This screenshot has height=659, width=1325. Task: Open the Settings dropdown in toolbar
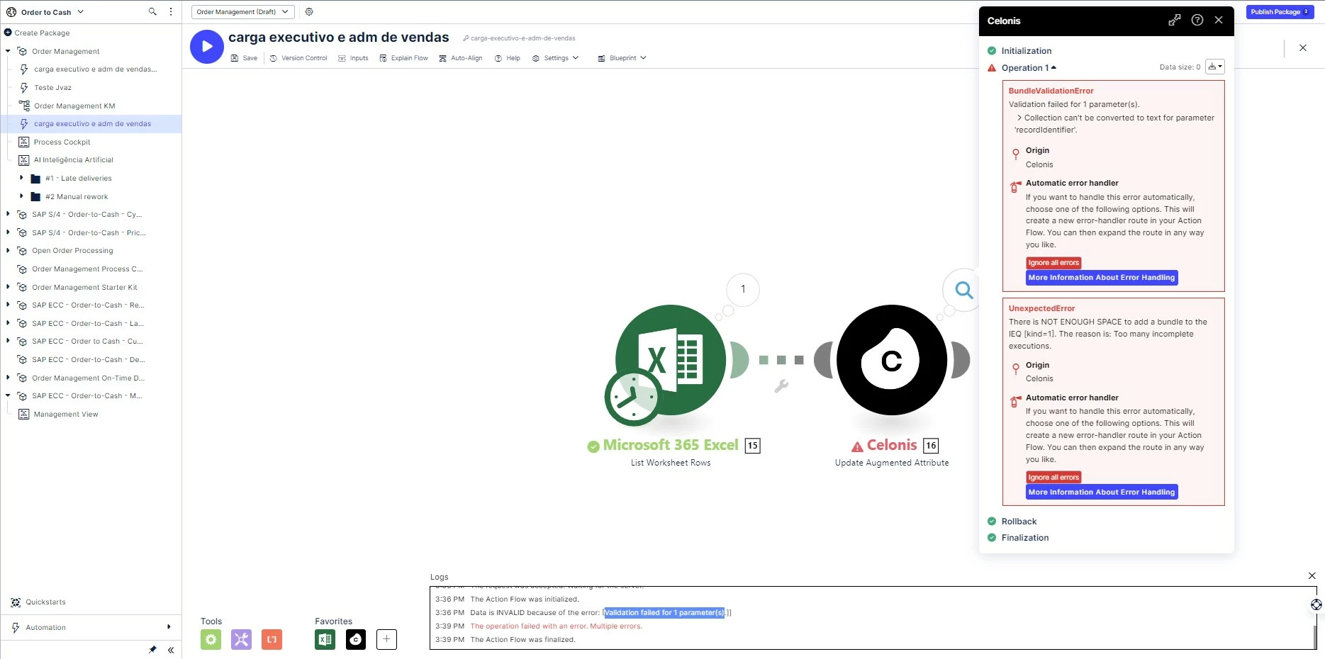pos(555,58)
